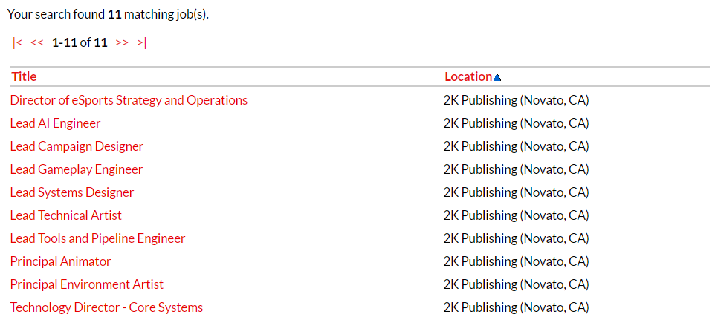718x320 pixels.
Task: Go to previous page of results
Action: (37, 43)
